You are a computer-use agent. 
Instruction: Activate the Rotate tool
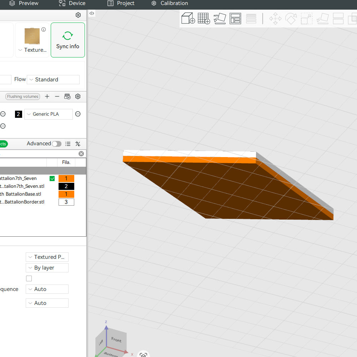291,18
